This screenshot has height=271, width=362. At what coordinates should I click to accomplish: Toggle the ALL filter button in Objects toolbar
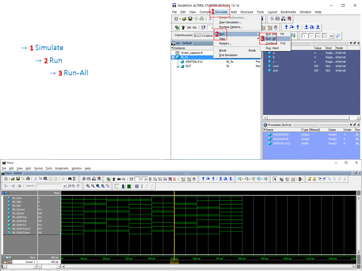coord(331,36)
